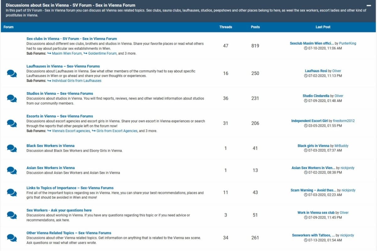Click the chat icon beside Other Vienna Related Topics

click(12, 238)
